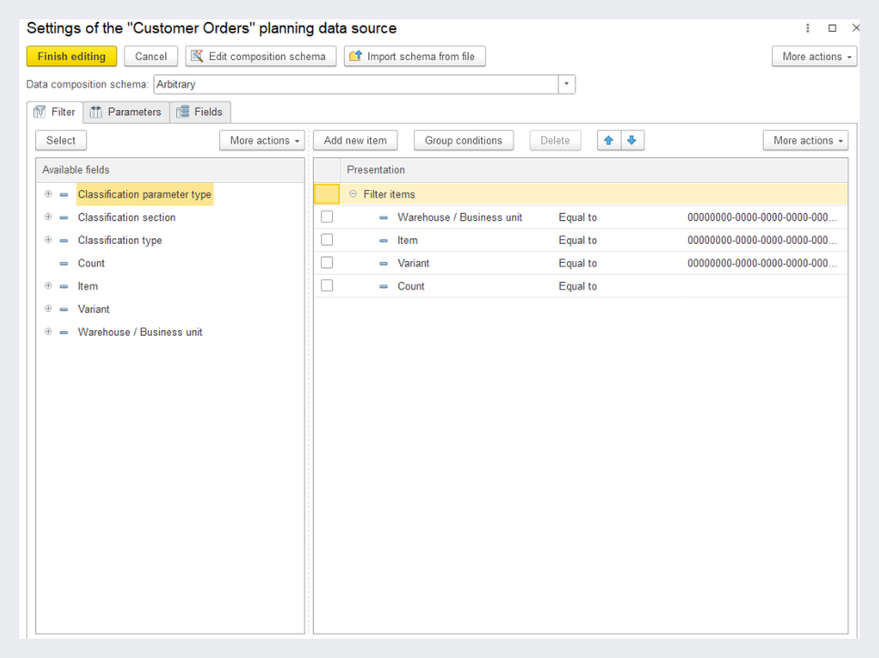The height and width of the screenshot is (658, 879).
Task: Collapse the Filter items group
Action: tap(353, 194)
